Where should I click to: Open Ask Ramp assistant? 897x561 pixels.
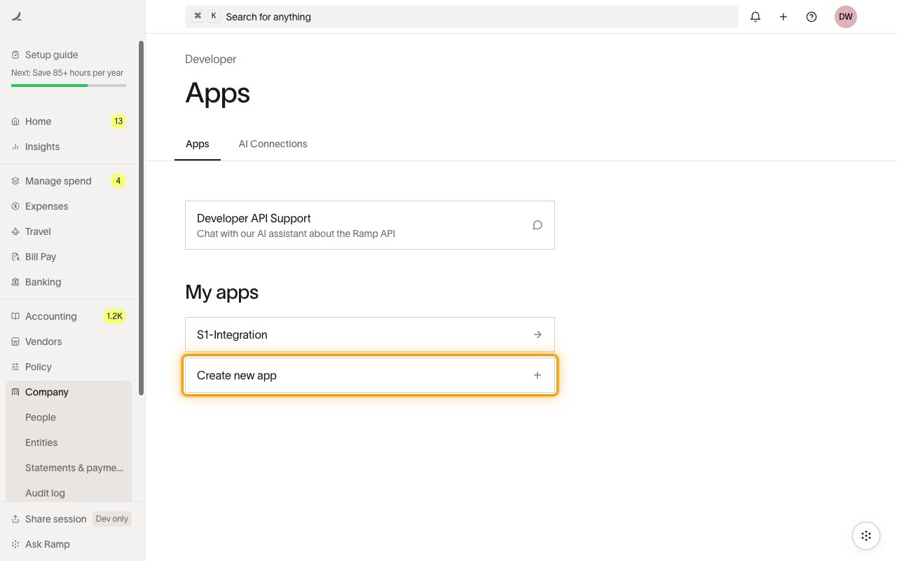tap(69, 544)
